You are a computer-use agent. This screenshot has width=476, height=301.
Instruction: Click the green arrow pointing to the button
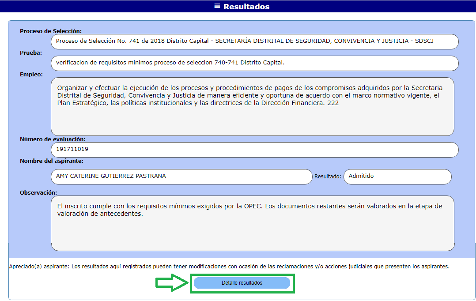pos(172,283)
